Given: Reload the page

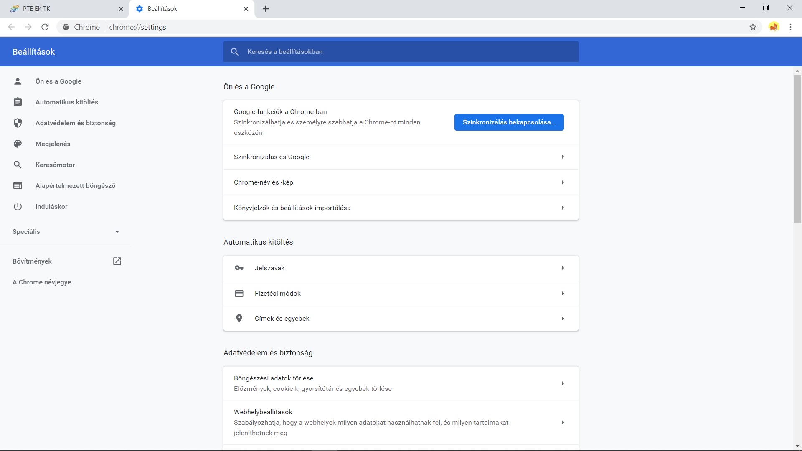Looking at the screenshot, I should click(45, 27).
